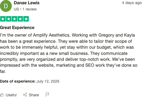Click the "US" country text
The image size is (142, 99).
click(x=16, y=9)
